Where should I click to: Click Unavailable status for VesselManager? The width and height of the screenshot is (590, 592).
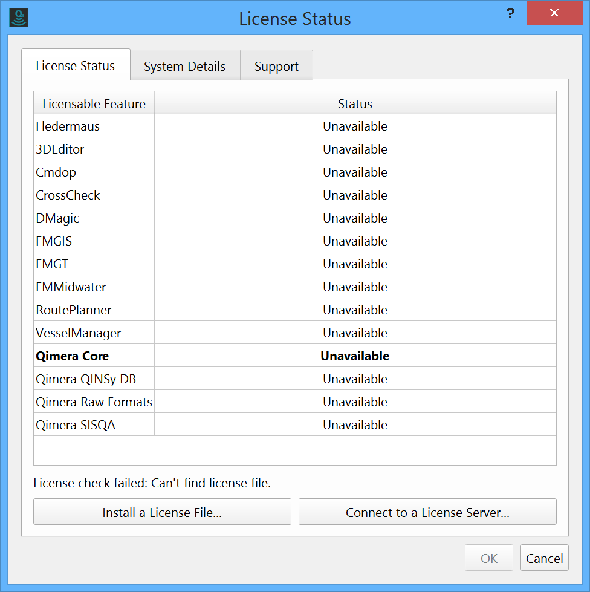point(355,333)
